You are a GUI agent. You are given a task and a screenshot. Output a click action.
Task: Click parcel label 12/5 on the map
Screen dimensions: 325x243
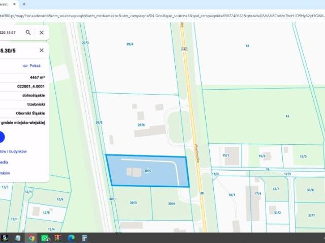46,213
